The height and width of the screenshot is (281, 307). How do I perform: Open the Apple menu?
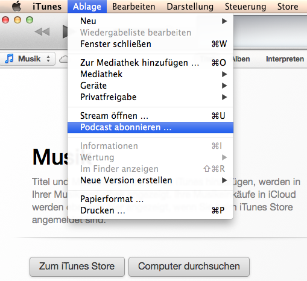coord(16,6)
